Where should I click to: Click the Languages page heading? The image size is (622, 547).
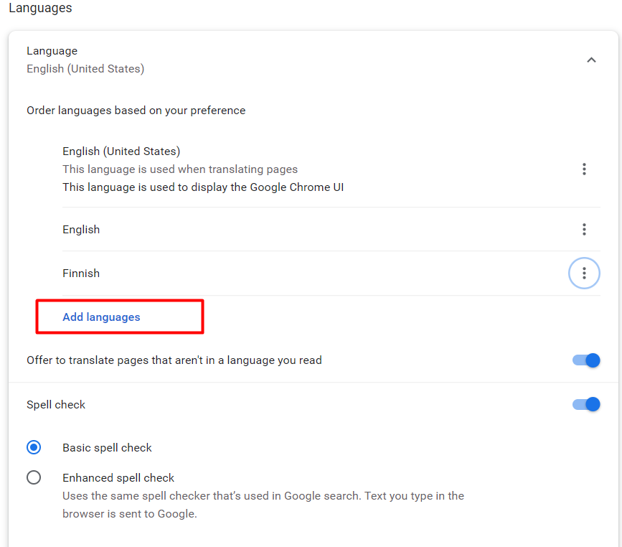coord(40,8)
